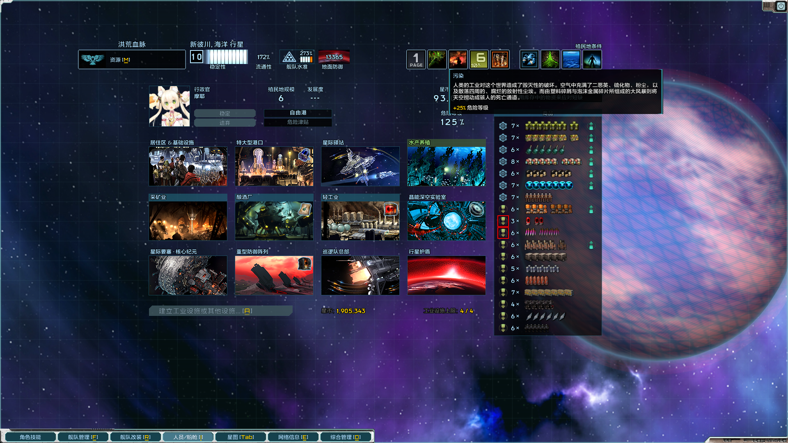Switch to 星图 [Tab] tab
The image size is (788, 443).
pyautogui.click(x=241, y=437)
